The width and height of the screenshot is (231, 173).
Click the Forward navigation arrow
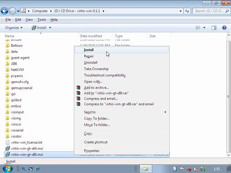coord(12,11)
